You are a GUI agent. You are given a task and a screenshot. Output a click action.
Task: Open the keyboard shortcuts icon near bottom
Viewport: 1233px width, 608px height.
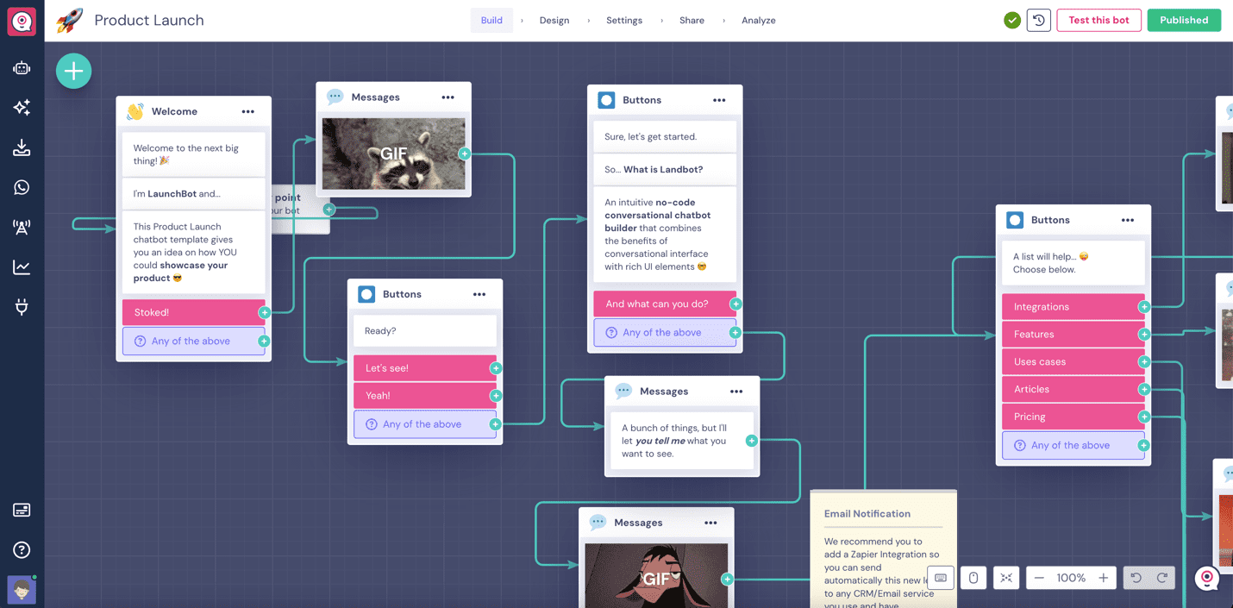click(x=941, y=578)
